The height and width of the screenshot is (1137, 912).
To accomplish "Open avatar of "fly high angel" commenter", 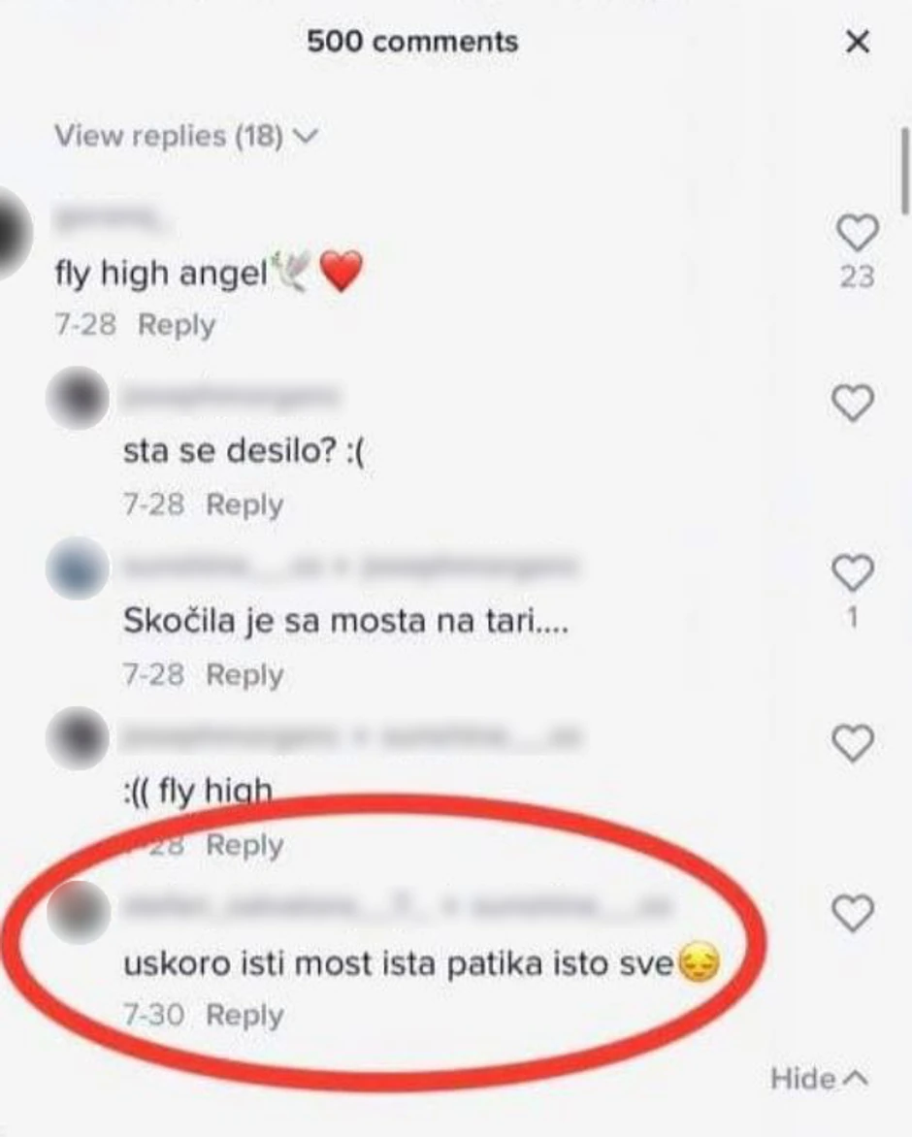I will point(13,234).
